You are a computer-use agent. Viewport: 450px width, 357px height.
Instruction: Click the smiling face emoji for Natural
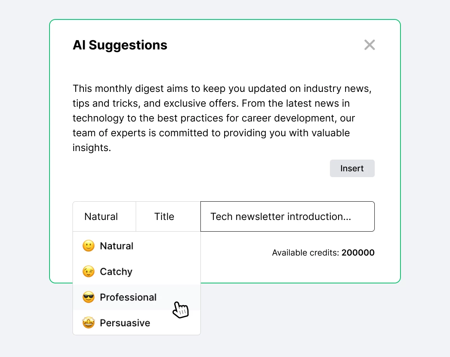[89, 246]
